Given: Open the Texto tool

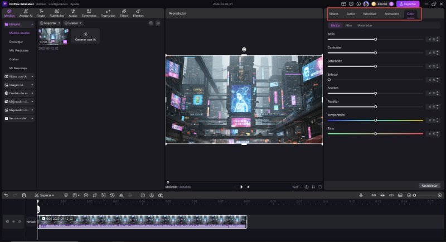Looking at the screenshot, I should [x=41, y=13].
